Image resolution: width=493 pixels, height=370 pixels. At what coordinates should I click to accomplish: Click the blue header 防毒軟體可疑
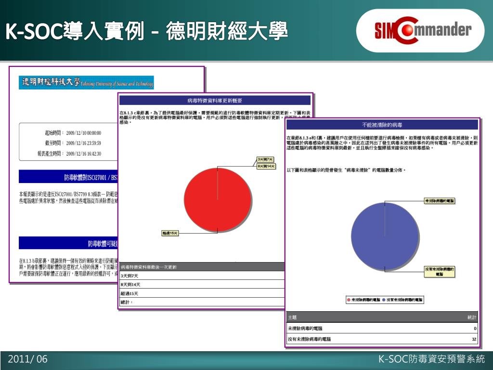(68, 243)
